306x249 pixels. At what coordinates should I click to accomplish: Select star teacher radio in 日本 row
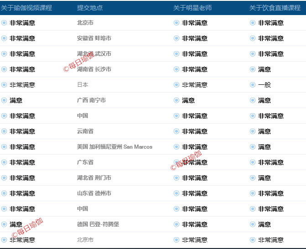(x=176, y=85)
